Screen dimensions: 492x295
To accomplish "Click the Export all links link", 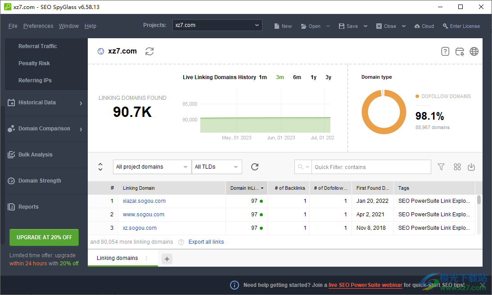I will (x=206, y=242).
